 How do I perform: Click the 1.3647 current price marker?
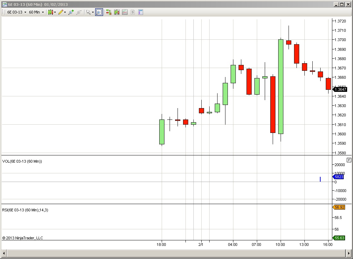(340, 89)
